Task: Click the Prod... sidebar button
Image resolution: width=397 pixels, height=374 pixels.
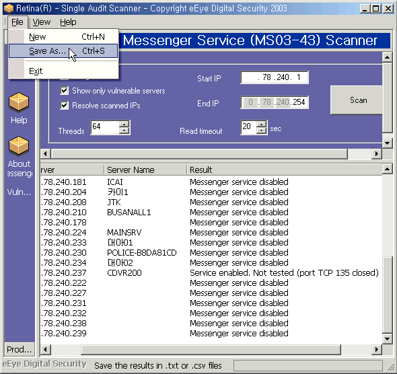Action: point(20,350)
